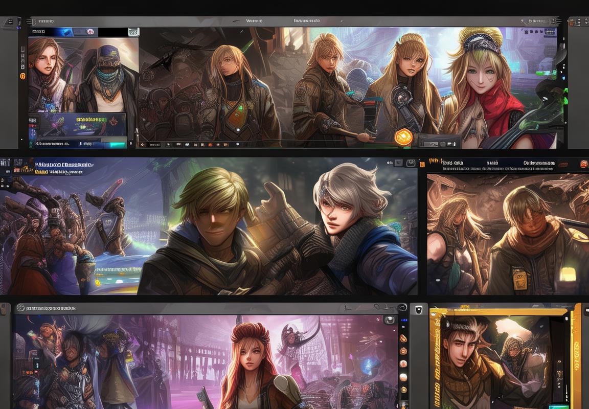Click the white heading text over the middle-left image
The height and width of the screenshot is (409, 589).
64,165
